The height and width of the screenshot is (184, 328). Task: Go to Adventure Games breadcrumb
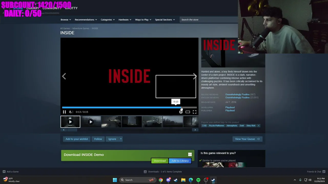[x=81, y=28]
